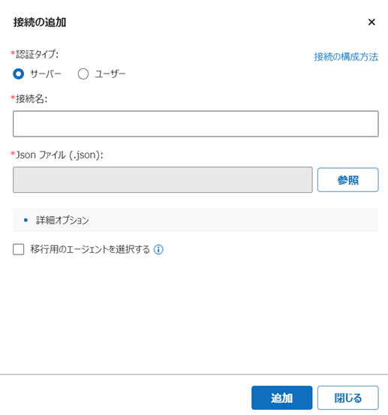Select the ユーザー radio button
Viewport: 388px width, 415px height.
pyautogui.click(x=83, y=74)
